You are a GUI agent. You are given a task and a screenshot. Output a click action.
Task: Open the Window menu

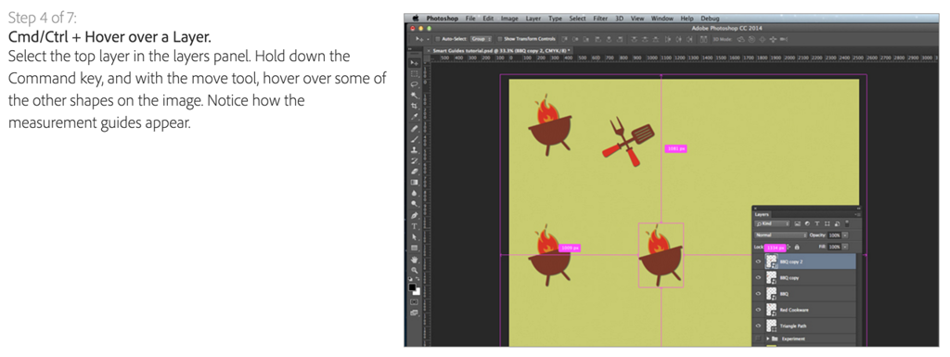[x=661, y=19]
